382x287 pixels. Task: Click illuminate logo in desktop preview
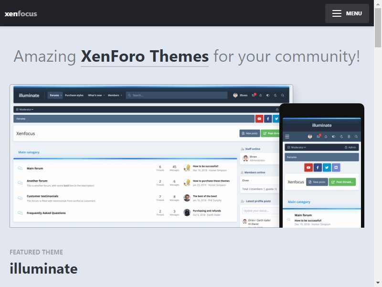pyautogui.click(x=29, y=95)
